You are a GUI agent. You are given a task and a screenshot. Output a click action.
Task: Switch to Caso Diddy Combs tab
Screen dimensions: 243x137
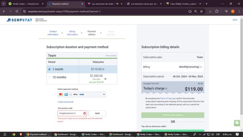pos(184,4)
